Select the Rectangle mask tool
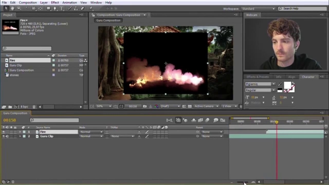The height and width of the screenshot is (185, 329). (48, 8)
